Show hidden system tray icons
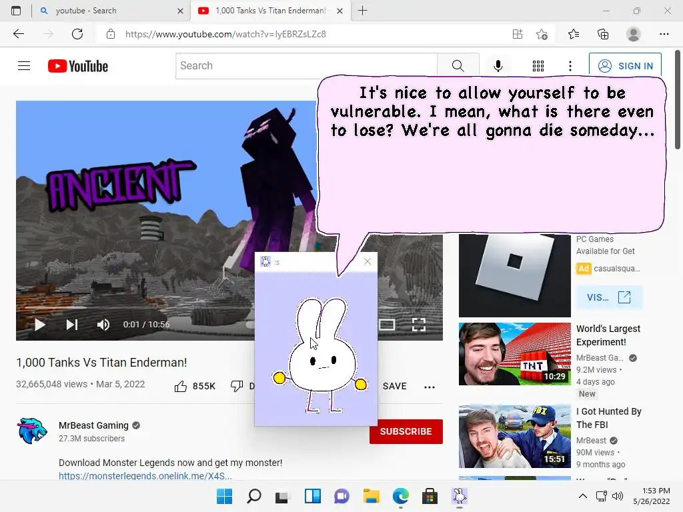Viewport: 683px width, 512px height. (583, 496)
